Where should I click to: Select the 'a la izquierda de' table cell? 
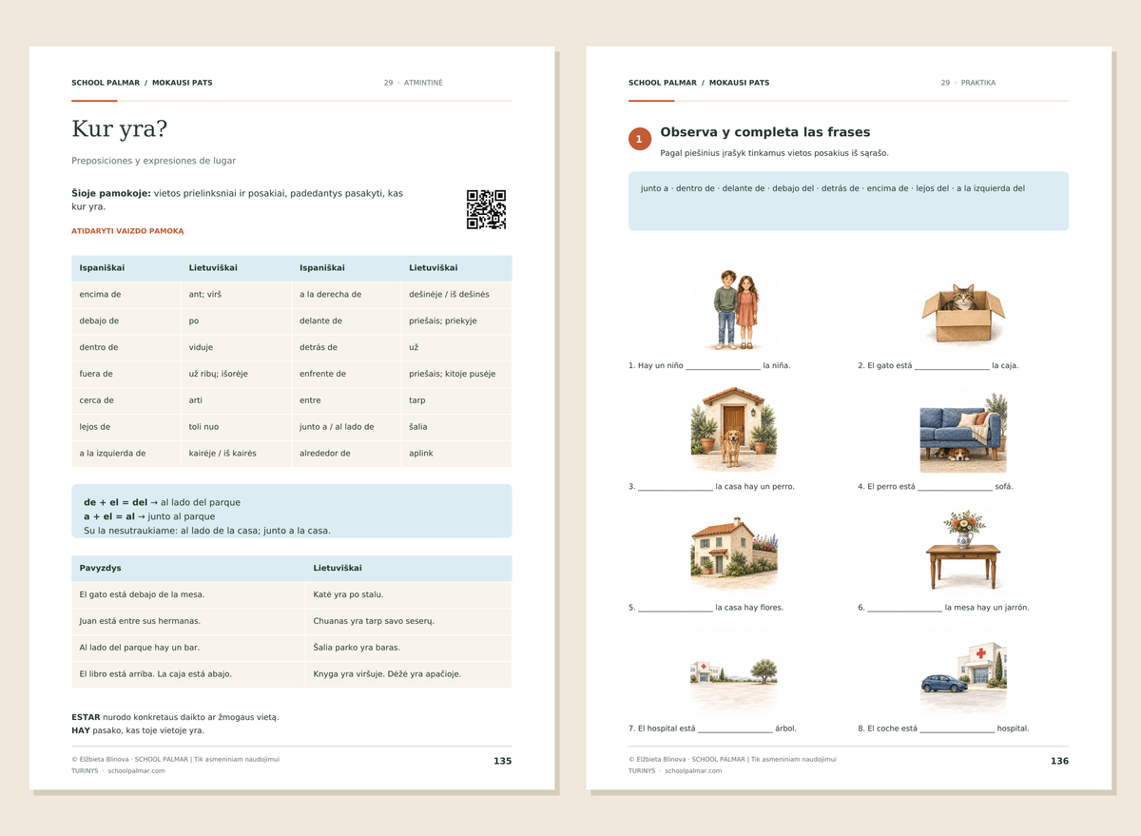point(126,455)
